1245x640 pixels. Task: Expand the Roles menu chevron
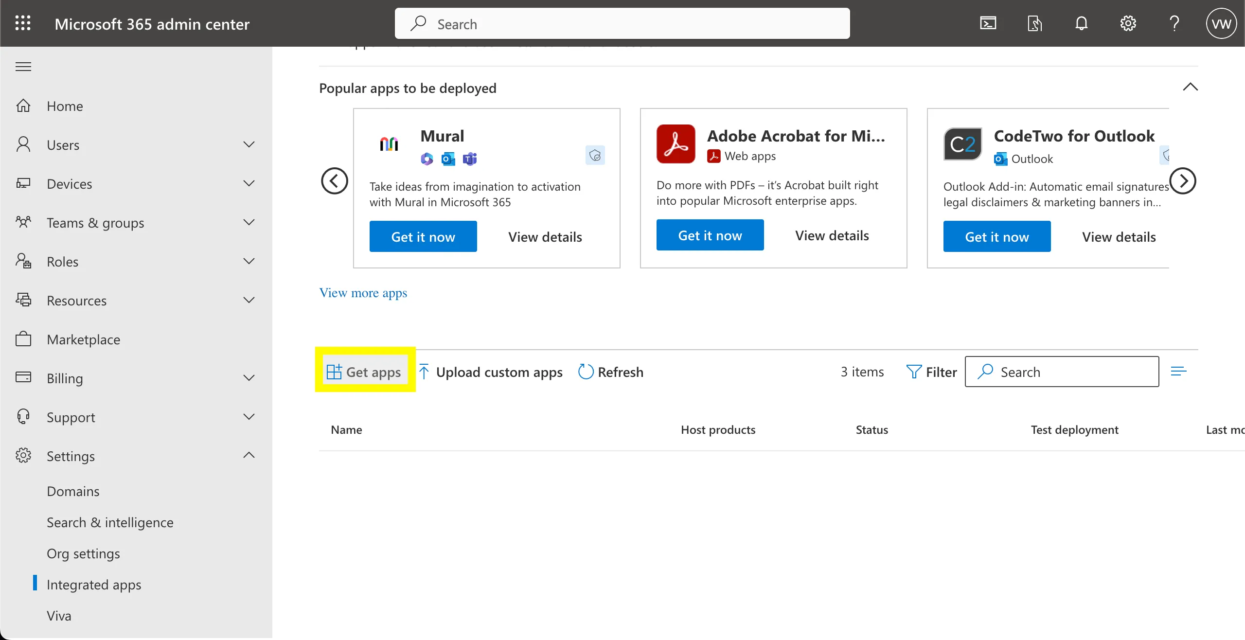249,261
